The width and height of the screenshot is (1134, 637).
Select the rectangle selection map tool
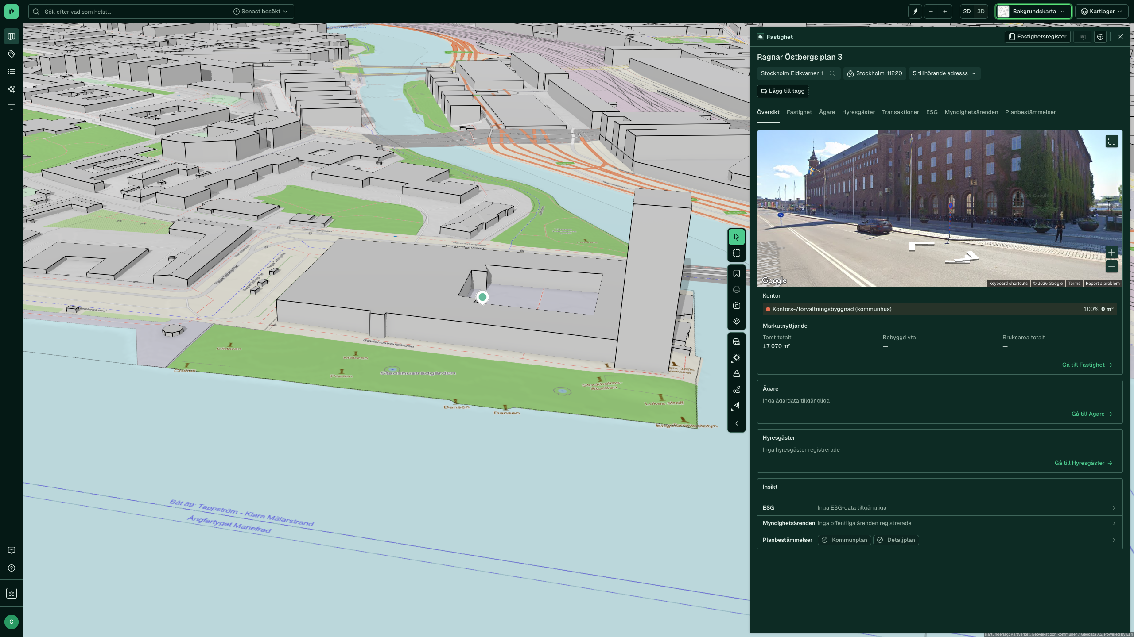pos(737,253)
